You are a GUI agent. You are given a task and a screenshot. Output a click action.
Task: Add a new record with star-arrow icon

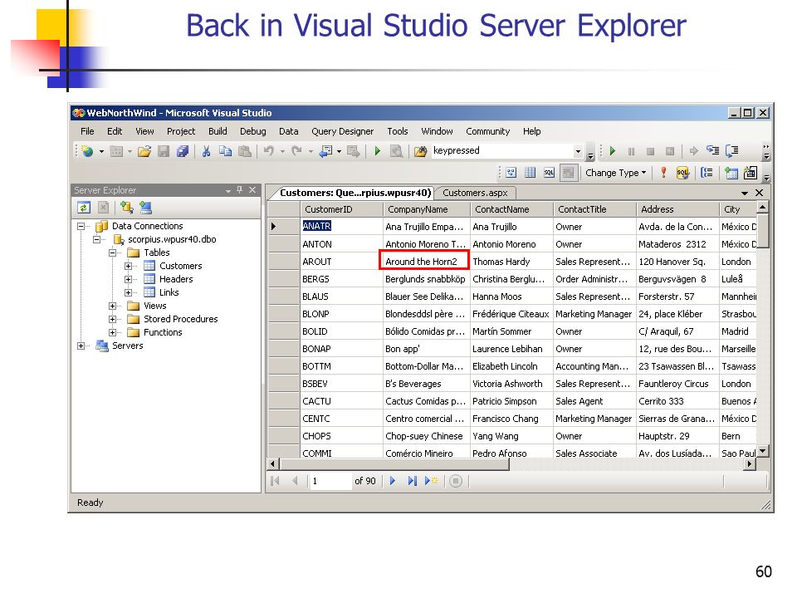pos(431,481)
